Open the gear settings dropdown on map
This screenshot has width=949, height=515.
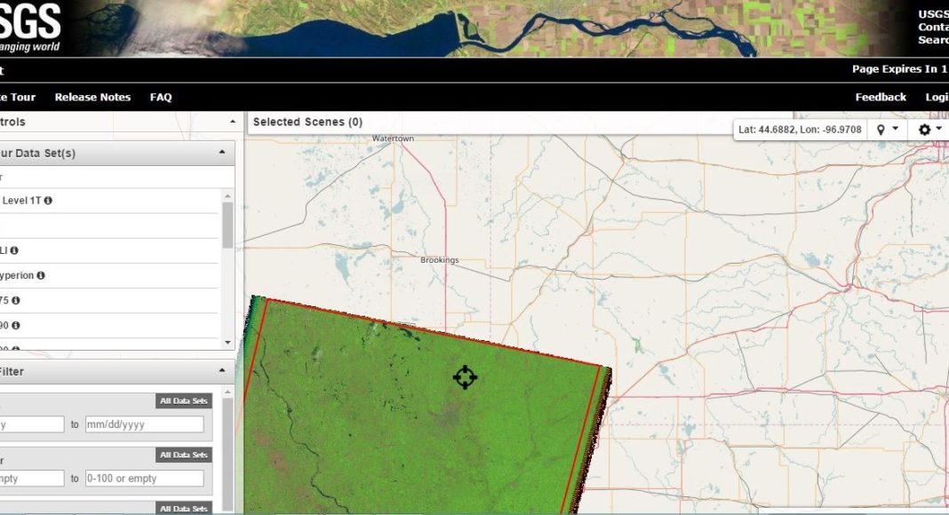pos(929,130)
